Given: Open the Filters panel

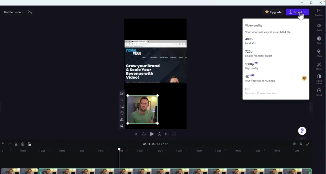Looking at the screenshot, I should tap(319, 53).
